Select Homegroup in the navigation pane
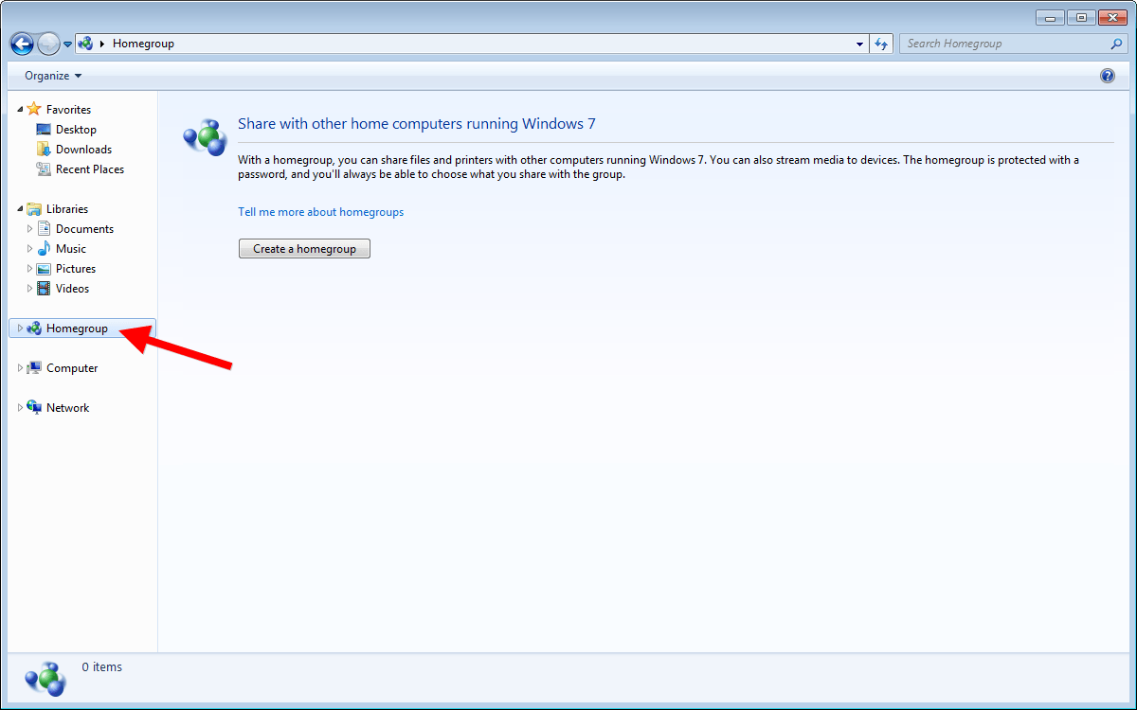Screen dimensions: 1137x710 click(76, 328)
